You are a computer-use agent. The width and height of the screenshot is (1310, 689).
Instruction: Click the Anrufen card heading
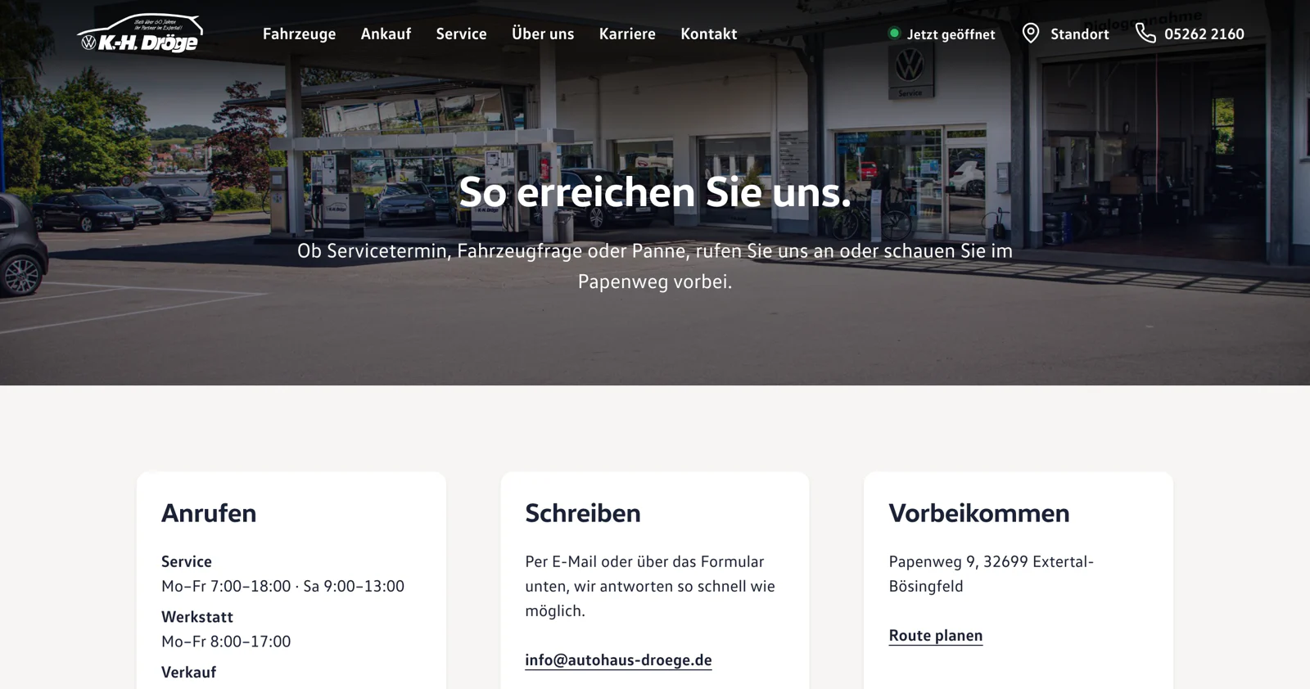tap(209, 513)
